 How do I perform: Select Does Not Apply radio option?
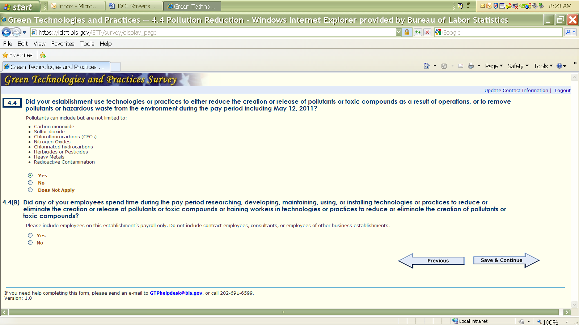point(30,190)
